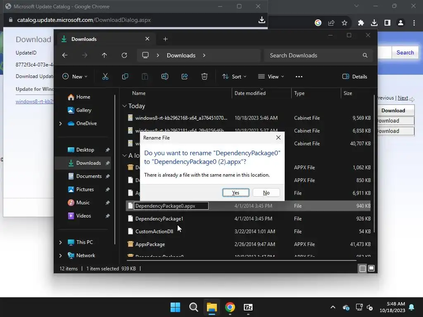
Task: Open the New dropdown in Explorer
Action: click(x=75, y=76)
